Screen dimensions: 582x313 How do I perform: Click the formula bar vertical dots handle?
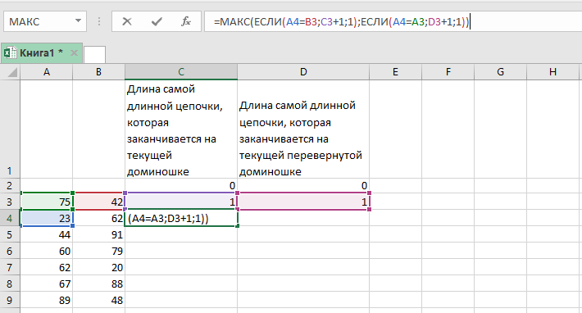[x=99, y=21]
